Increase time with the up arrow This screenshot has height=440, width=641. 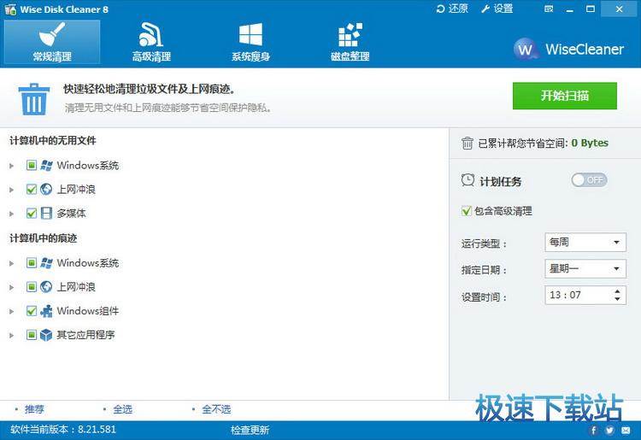point(617,290)
